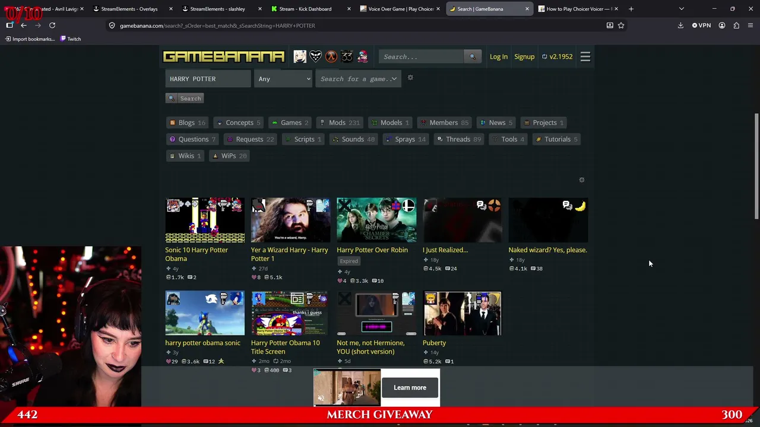Filter results by Sounds category
Image resolution: width=760 pixels, height=427 pixels.
click(x=354, y=139)
